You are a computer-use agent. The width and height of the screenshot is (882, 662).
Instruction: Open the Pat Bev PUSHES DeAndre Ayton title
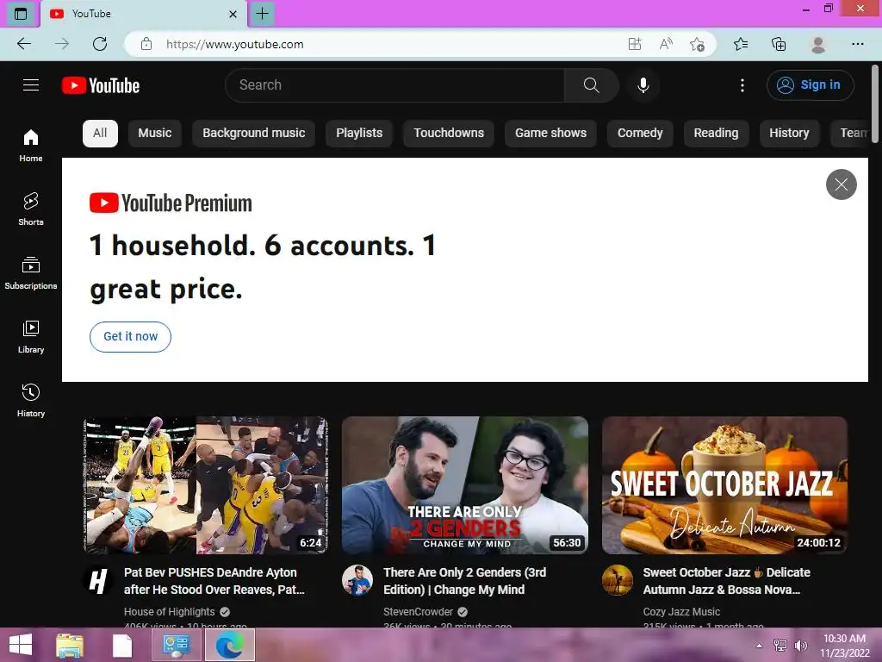click(214, 581)
